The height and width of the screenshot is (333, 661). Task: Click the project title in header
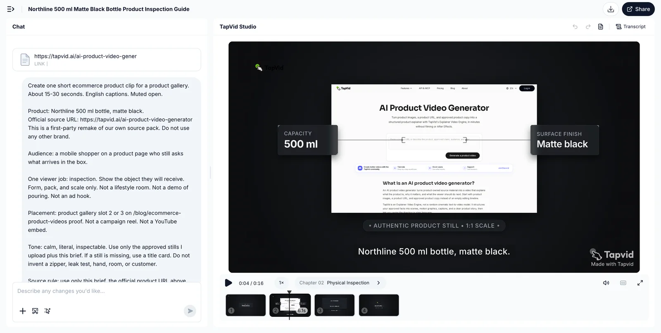[x=109, y=9]
